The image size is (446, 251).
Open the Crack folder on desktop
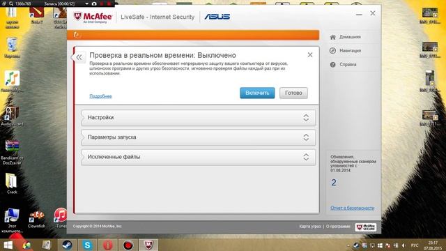tap(12, 183)
